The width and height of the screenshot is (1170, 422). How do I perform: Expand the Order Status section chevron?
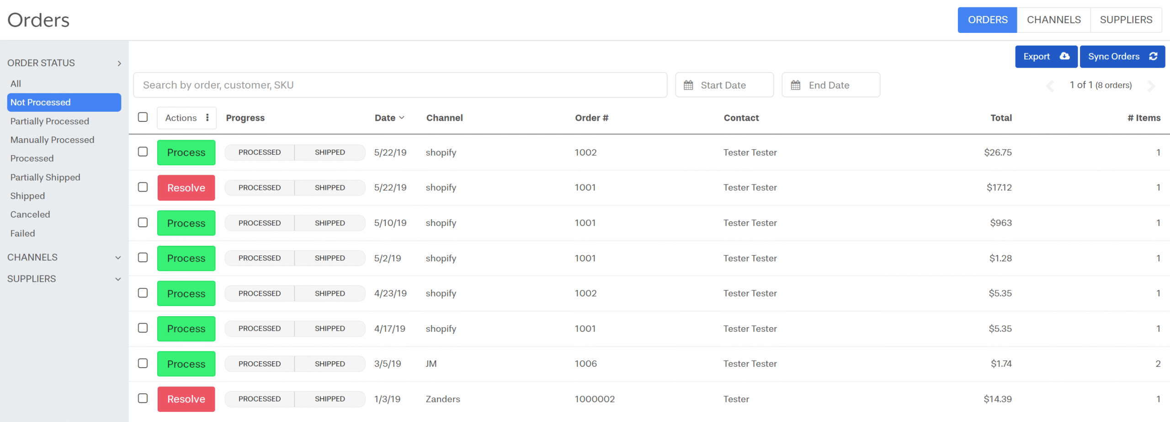pos(119,63)
